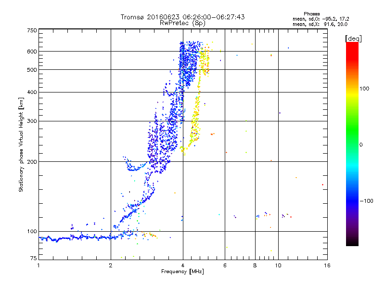Click the y-axis tick label "100" on the height axis
Image resolution: width=385 pixels, height=289 pixels.
32,231
